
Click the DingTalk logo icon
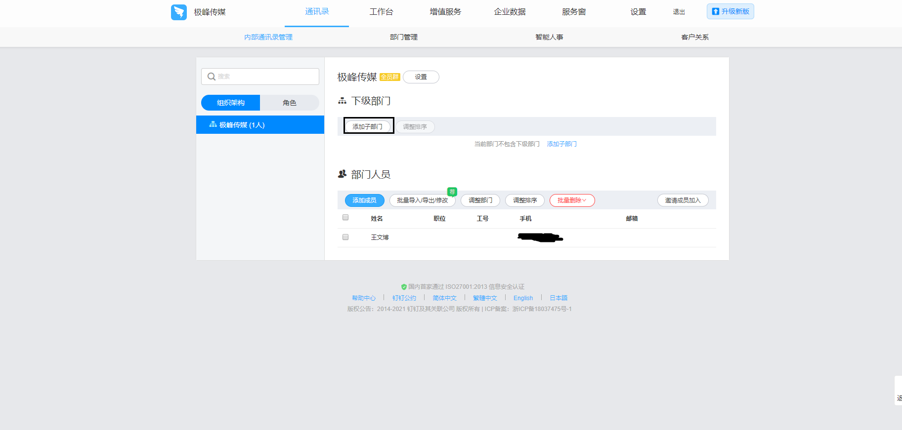(x=179, y=12)
